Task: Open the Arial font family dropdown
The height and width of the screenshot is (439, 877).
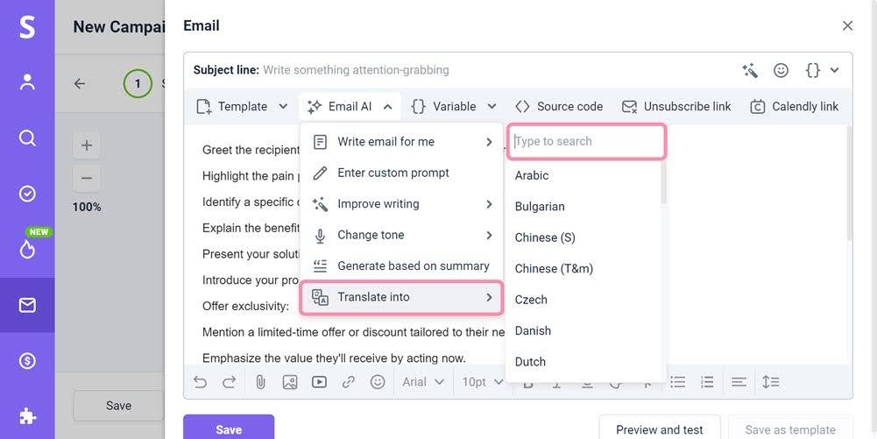Action: click(x=423, y=382)
